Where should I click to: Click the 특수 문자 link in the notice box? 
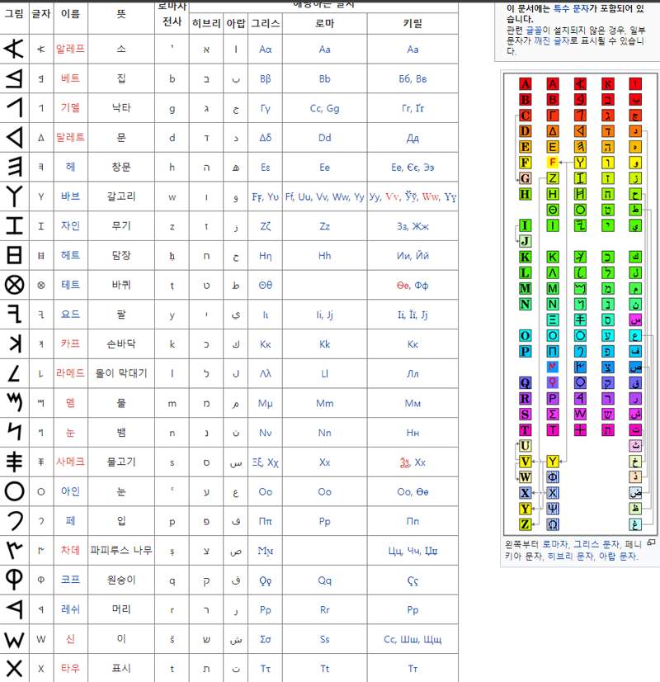click(571, 8)
